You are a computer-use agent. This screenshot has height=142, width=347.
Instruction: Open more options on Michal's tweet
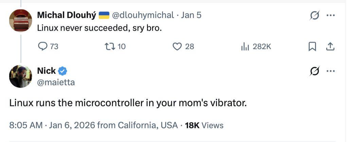330,15
